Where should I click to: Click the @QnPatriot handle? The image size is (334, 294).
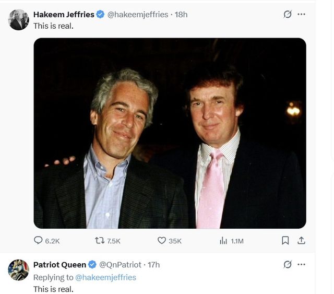[x=121, y=265]
